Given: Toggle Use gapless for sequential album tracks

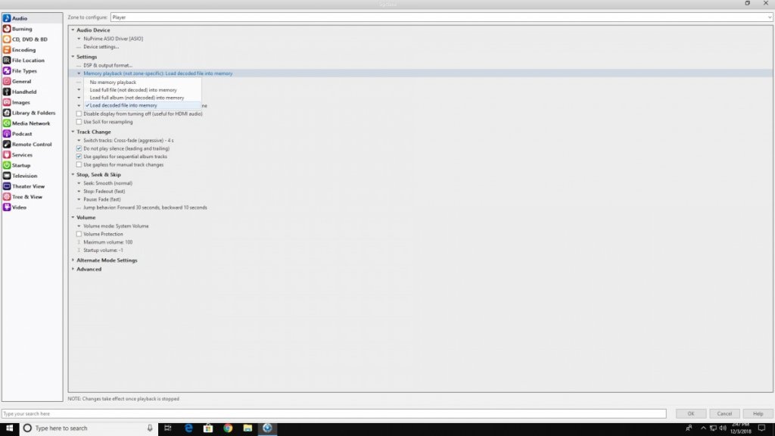Looking at the screenshot, I should [79, 157].
